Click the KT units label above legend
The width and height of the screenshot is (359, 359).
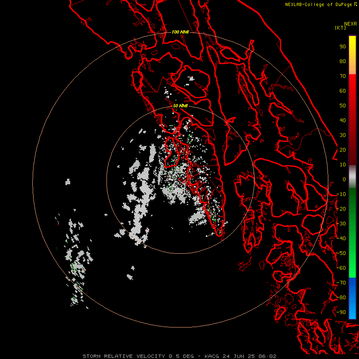pyautogui.click(x=340, y=28)
